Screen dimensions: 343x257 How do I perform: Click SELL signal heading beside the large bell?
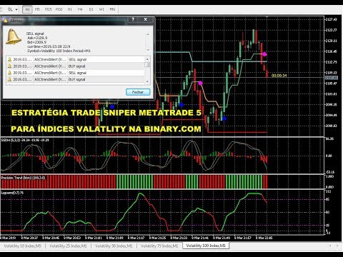(x=35, y=34)
